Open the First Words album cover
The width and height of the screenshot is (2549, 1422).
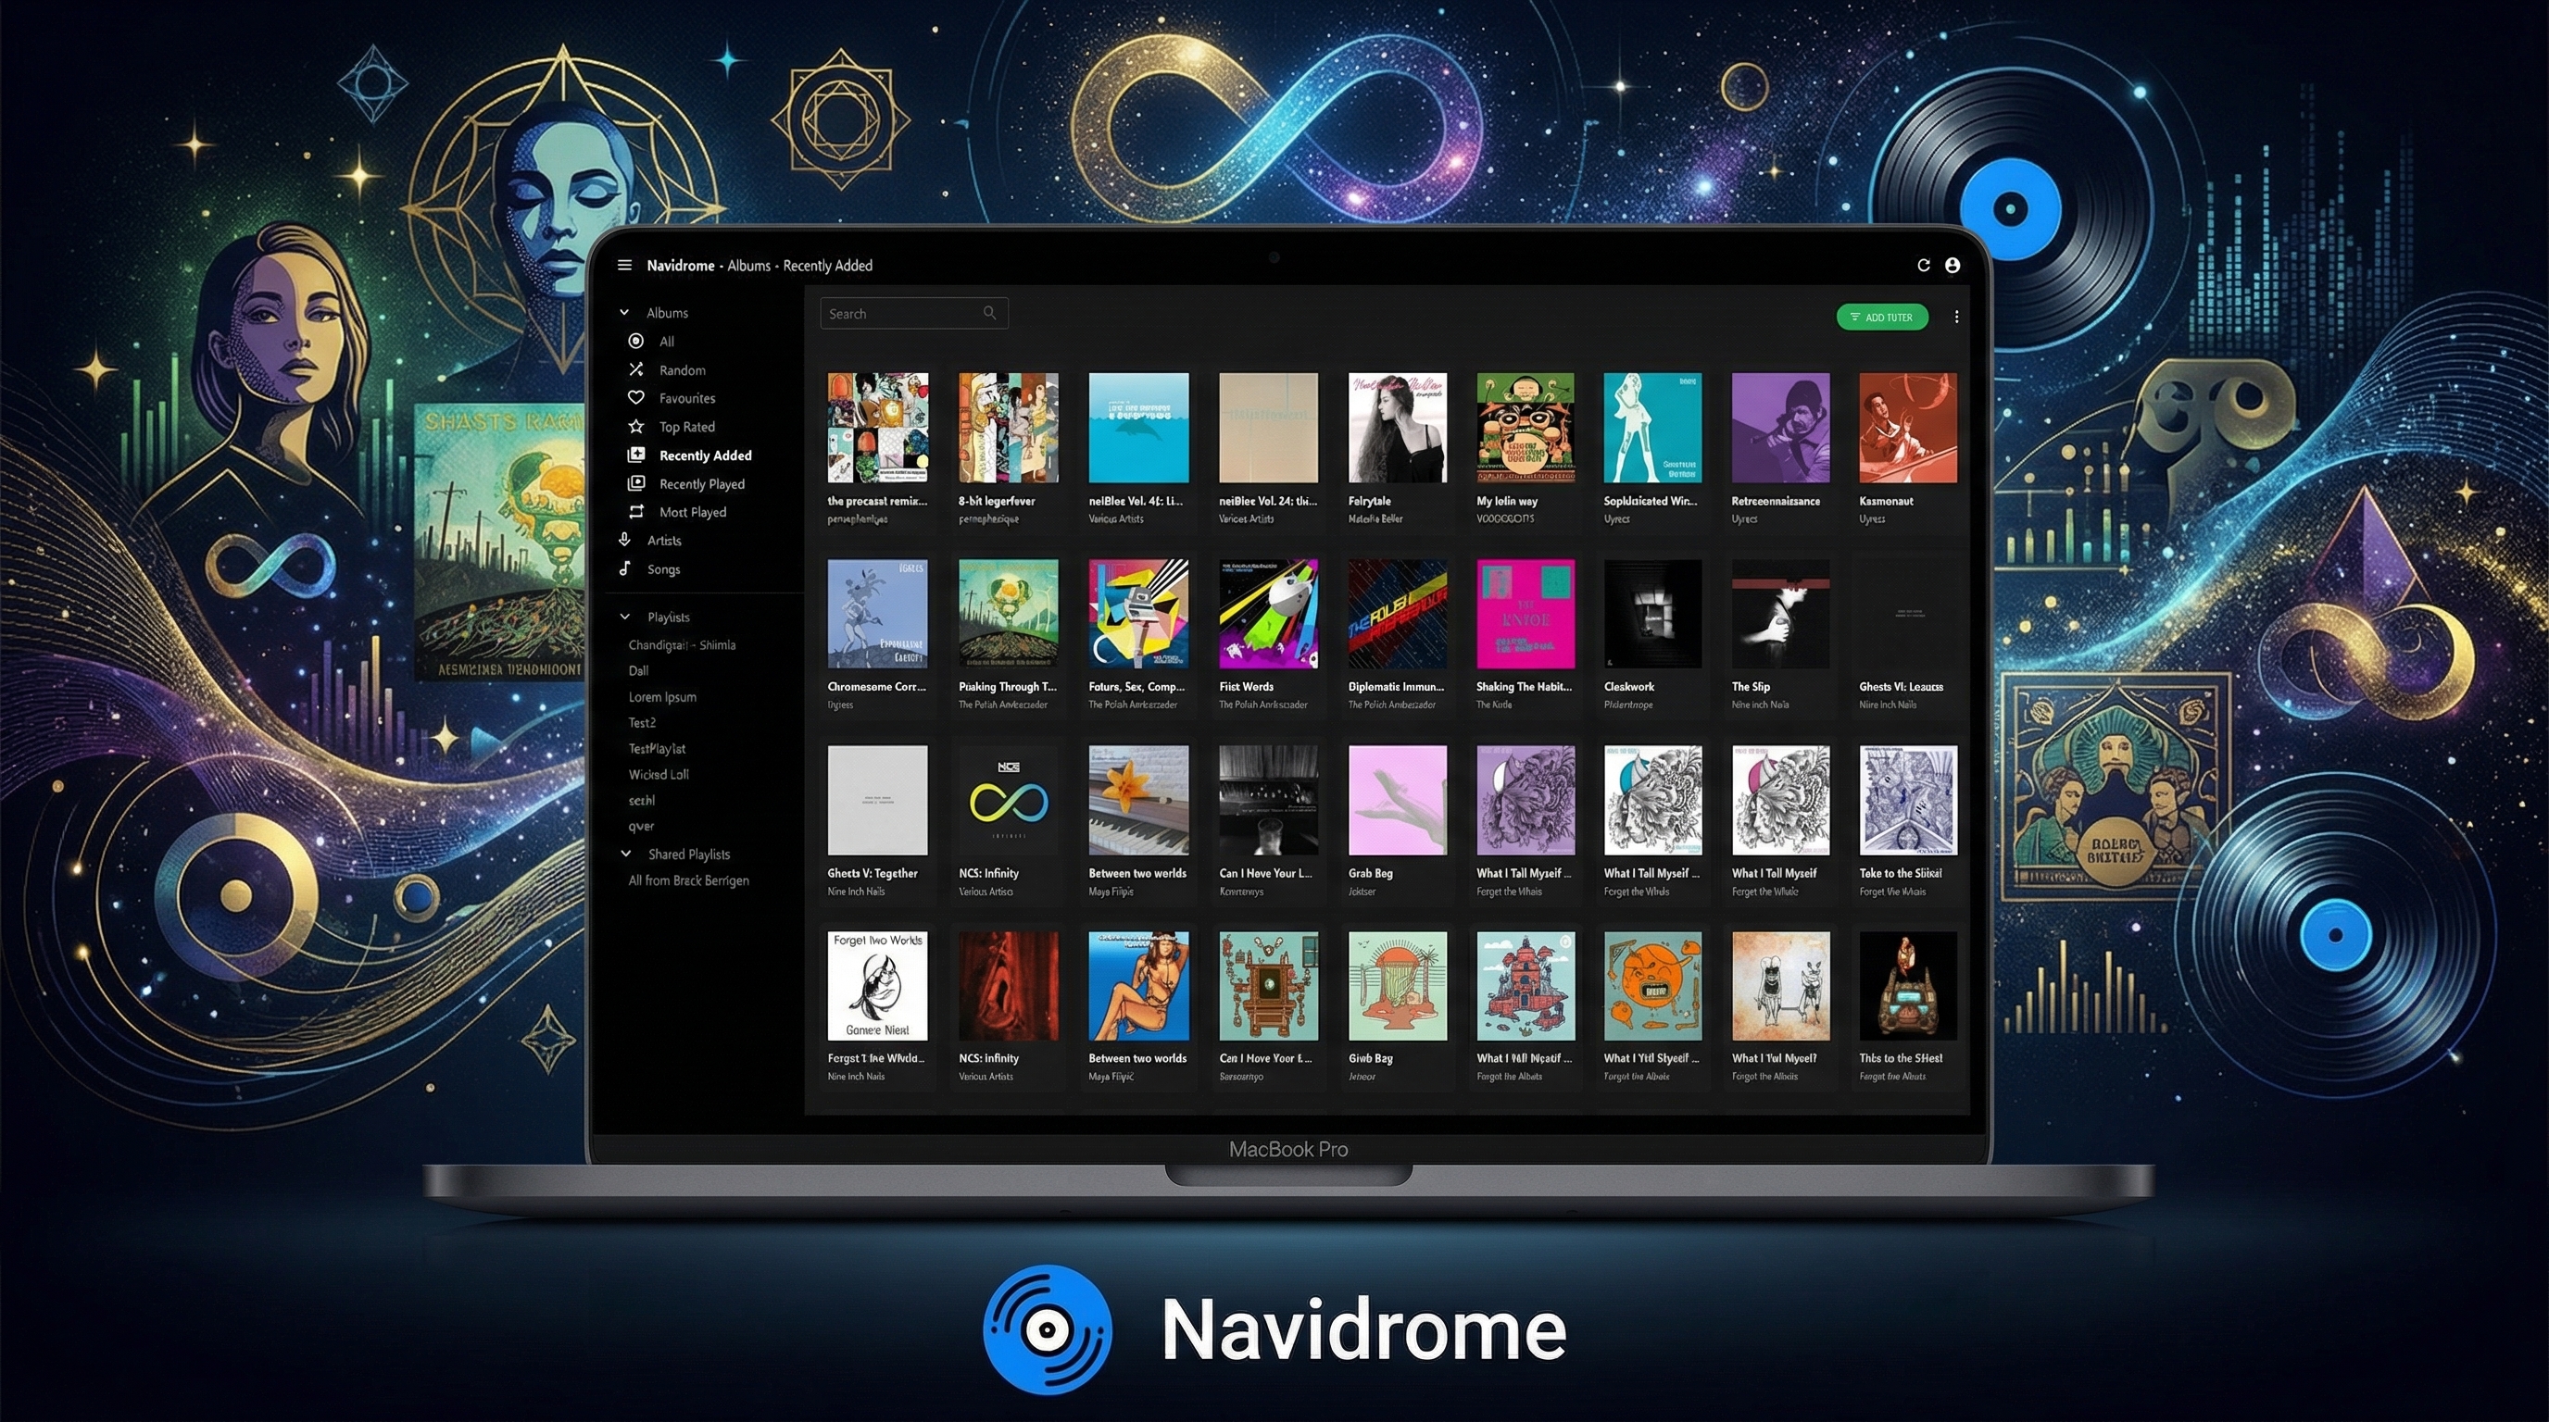tap(1269, 613)
